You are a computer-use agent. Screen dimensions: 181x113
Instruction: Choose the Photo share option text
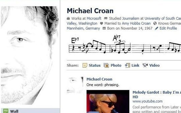point(116,65)
